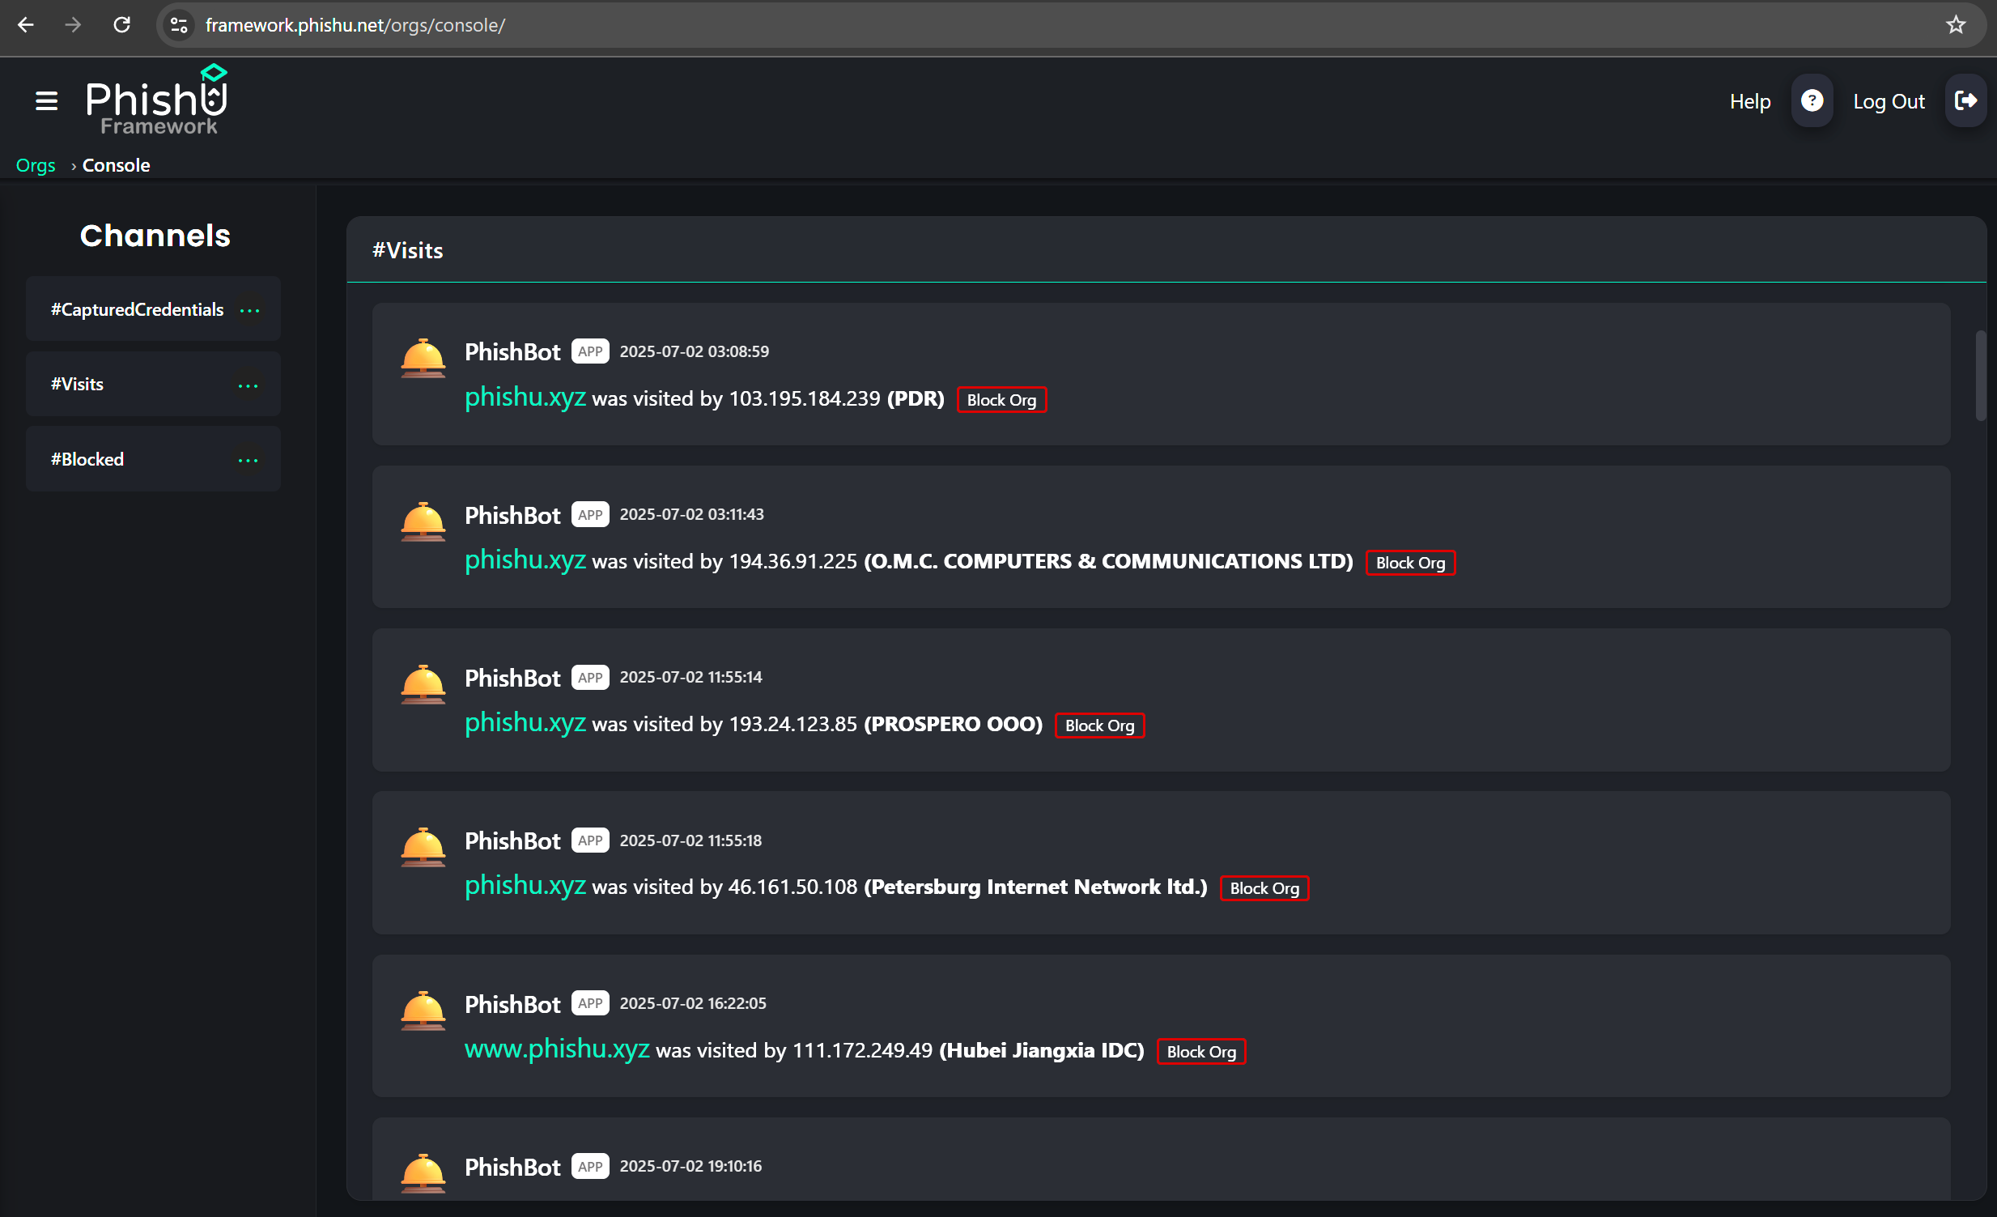The image size is (1997, 1217).
Task: Open site information icon in address bar
Action: 179,25
